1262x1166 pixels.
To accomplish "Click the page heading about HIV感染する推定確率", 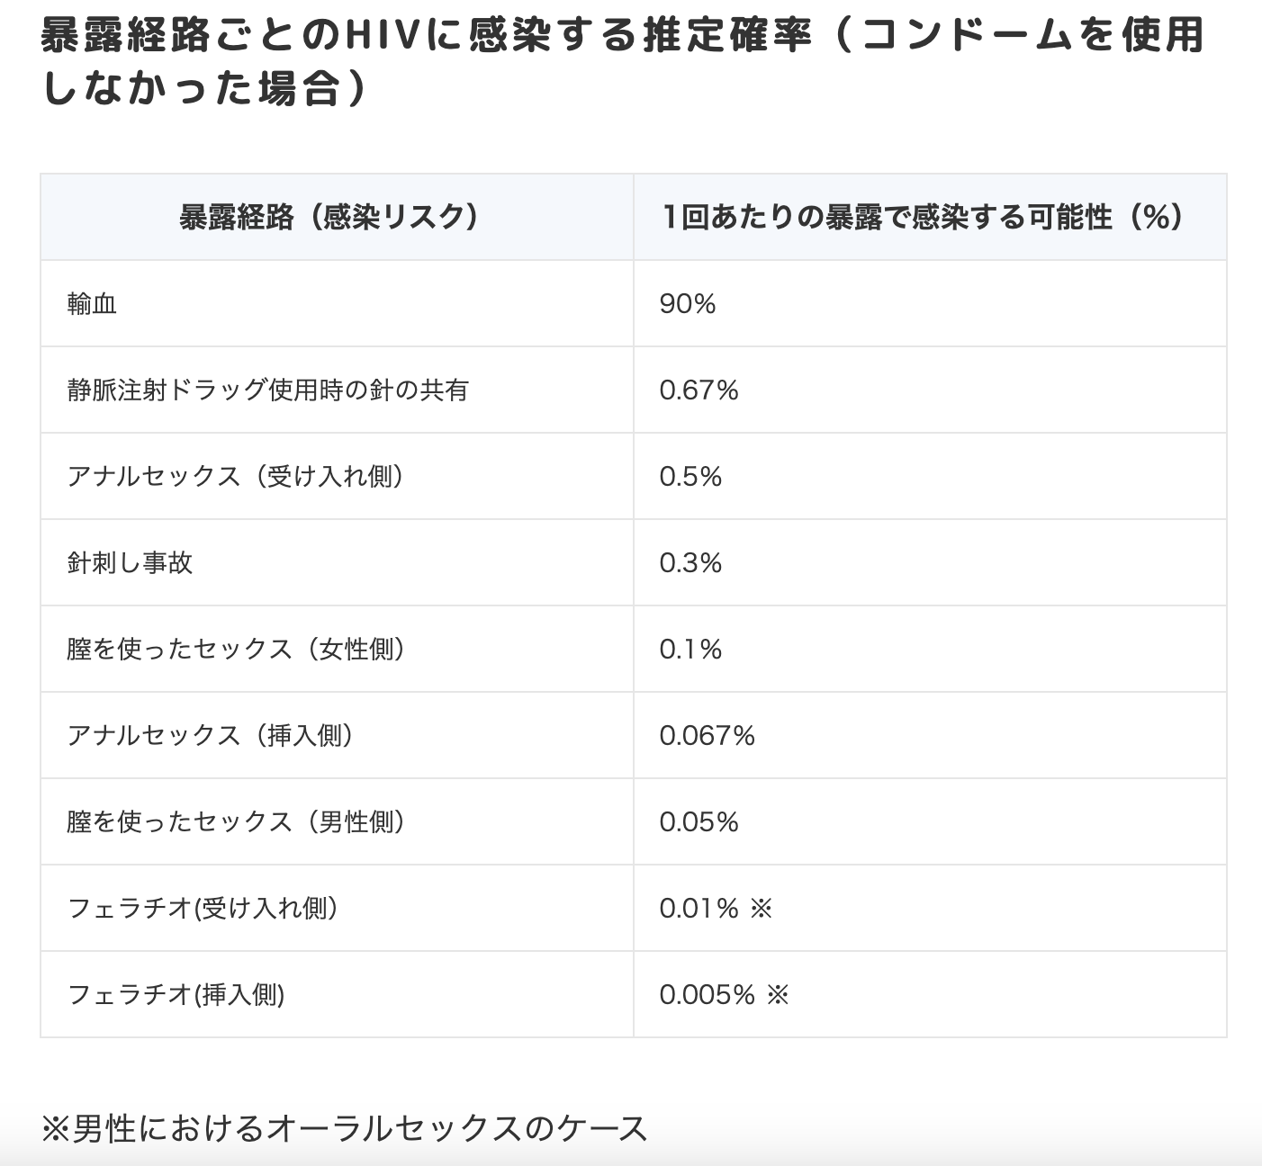I will click(621, 63).
